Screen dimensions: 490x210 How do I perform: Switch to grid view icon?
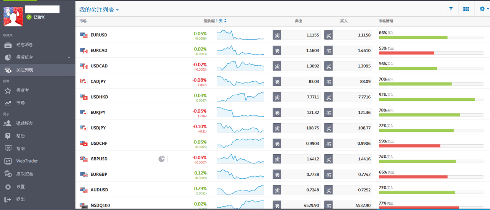[x=466, y=9]
